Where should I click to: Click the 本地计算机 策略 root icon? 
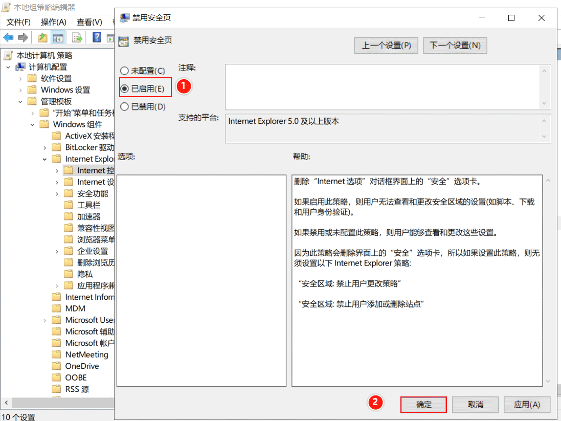pyautogui.click(x=8, y=55)
